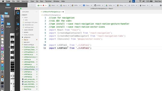Open Visual Studio Code from Dock
The width and height of the screenshot is (162, 91).
2,80
